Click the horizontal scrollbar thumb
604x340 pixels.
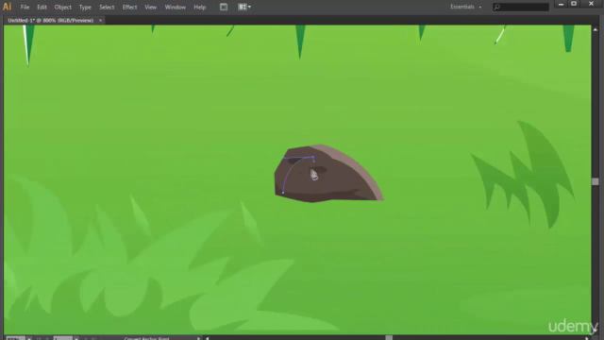tap(389, 338)
